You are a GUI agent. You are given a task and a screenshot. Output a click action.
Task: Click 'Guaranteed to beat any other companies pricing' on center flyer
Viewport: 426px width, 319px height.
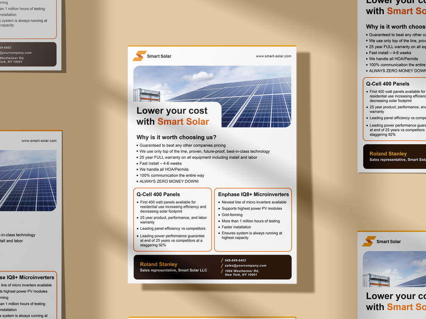coord(183,146)
